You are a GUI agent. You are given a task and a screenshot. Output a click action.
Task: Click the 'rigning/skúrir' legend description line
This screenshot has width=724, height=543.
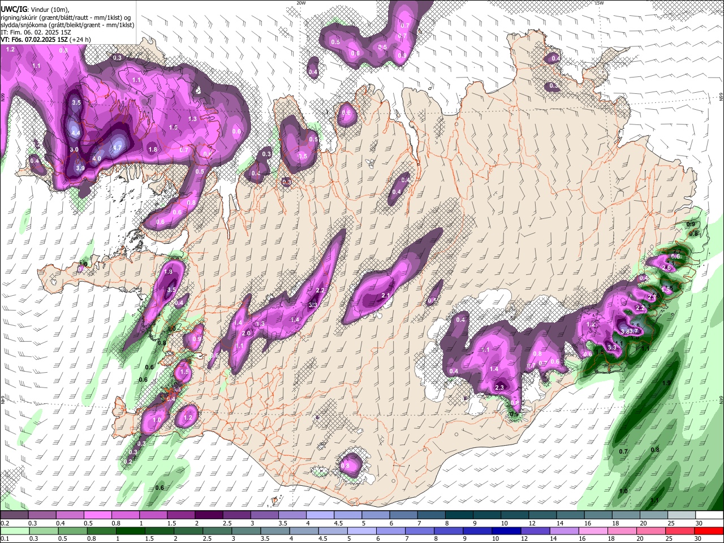tap(65, 18)
